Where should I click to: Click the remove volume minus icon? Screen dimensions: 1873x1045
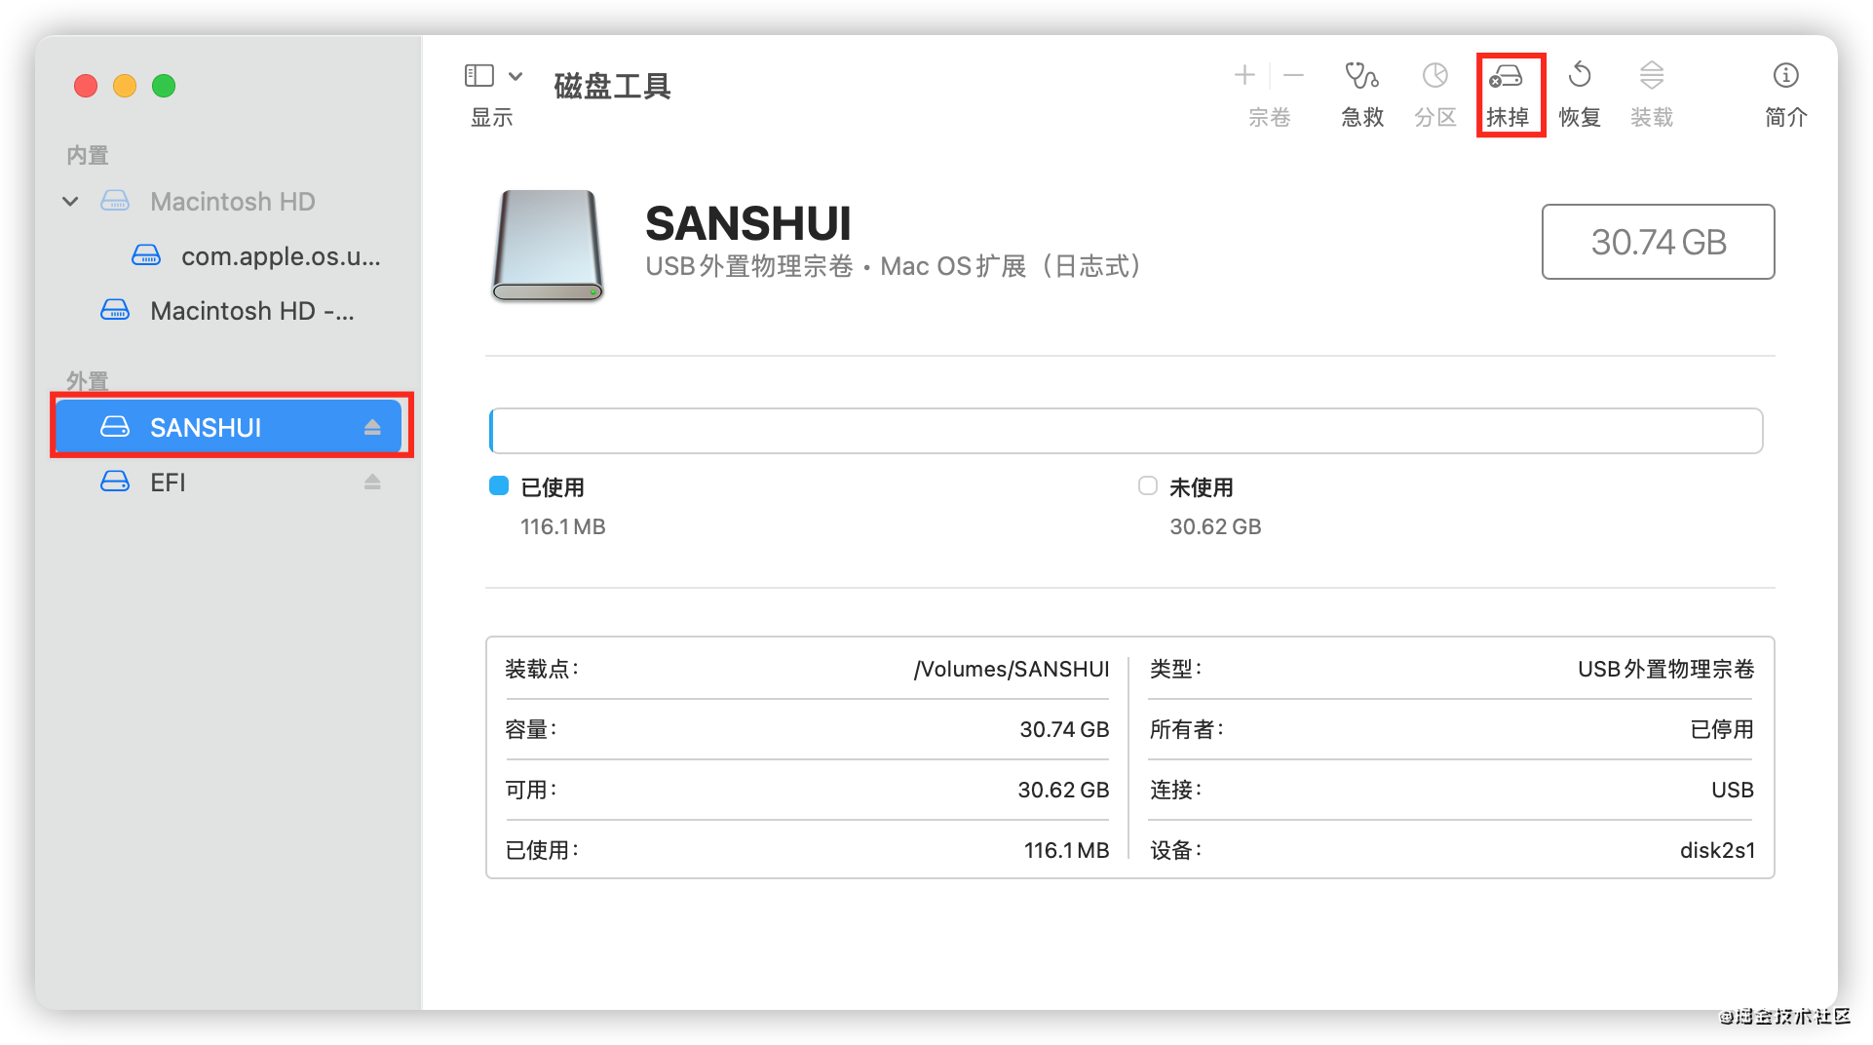pyautogui.click(x=1293, y=75)
